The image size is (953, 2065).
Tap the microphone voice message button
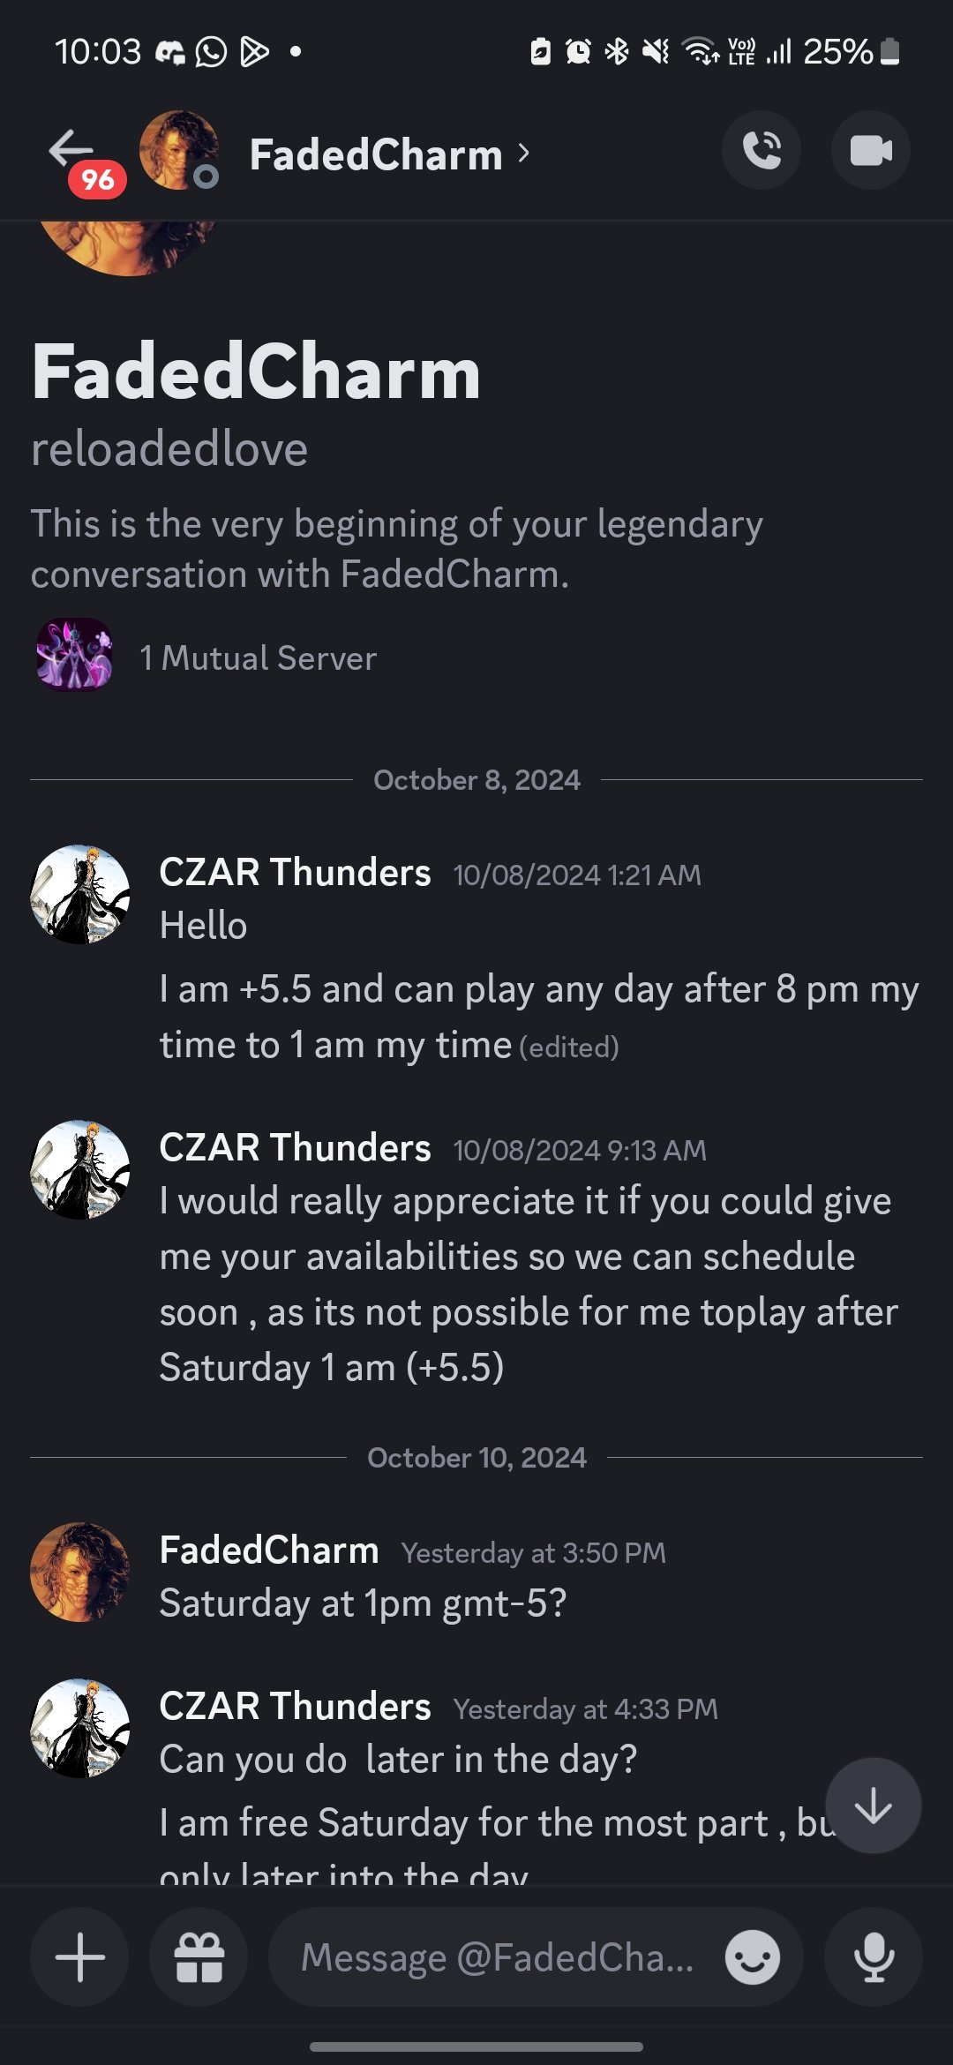[874, 1957]
